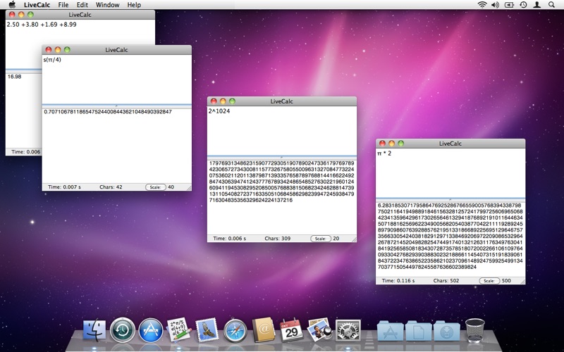Click Chars: 42 status text
This screenshot has width=564, height=352.
[x=111, y=187]
